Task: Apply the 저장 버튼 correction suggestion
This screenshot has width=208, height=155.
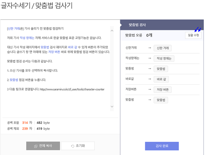Action: [x=162, y=90]
